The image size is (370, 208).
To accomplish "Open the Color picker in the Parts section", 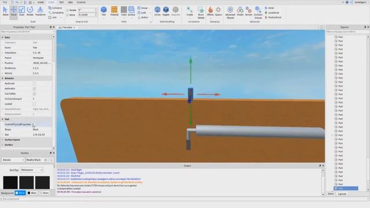I will 124,11.
